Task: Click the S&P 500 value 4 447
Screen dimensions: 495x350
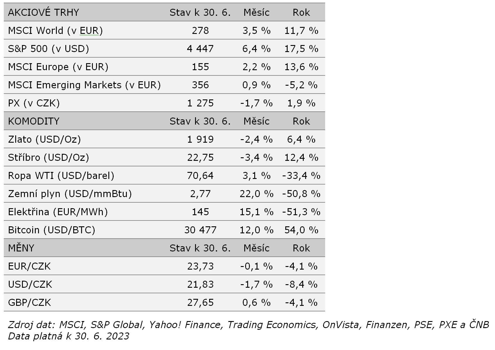Action: tap(200, 49)
